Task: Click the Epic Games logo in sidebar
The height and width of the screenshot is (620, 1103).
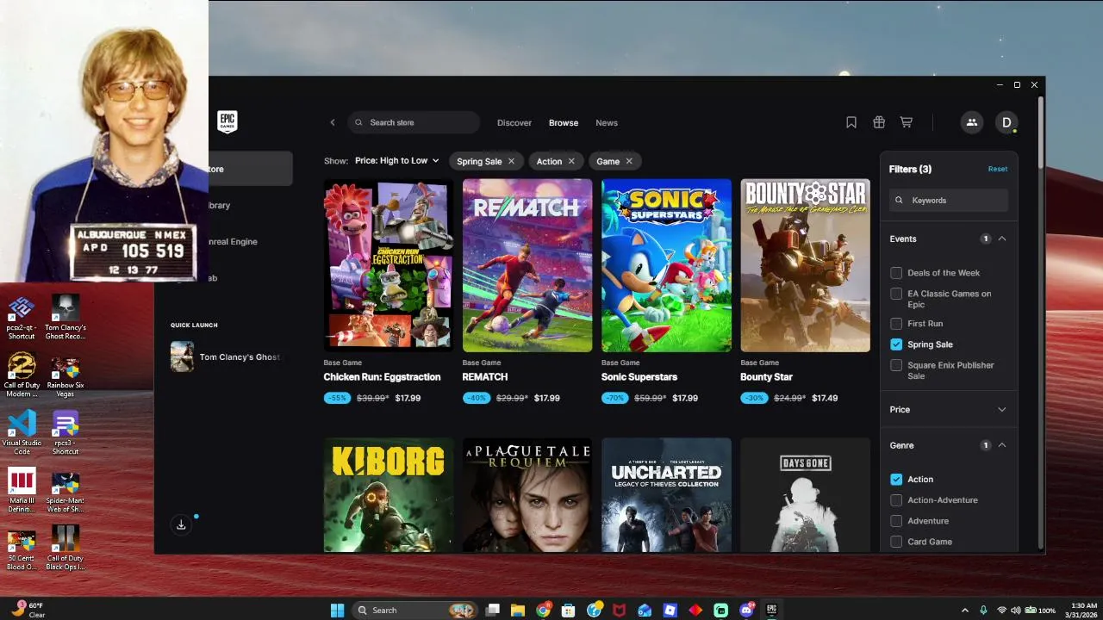Action: (x=227, y=122)
